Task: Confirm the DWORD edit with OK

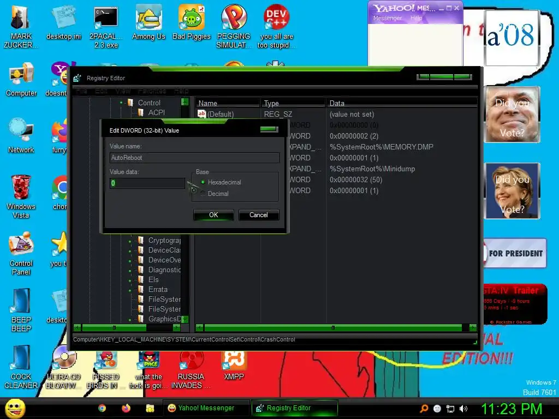Action: [x=213, y=215]
